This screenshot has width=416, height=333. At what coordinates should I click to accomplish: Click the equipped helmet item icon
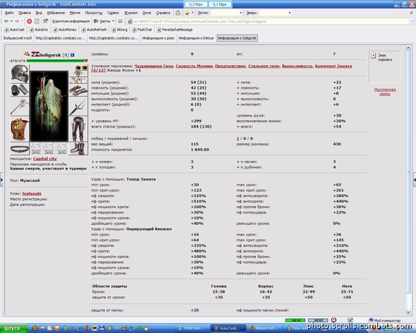(x=19, y=74)
